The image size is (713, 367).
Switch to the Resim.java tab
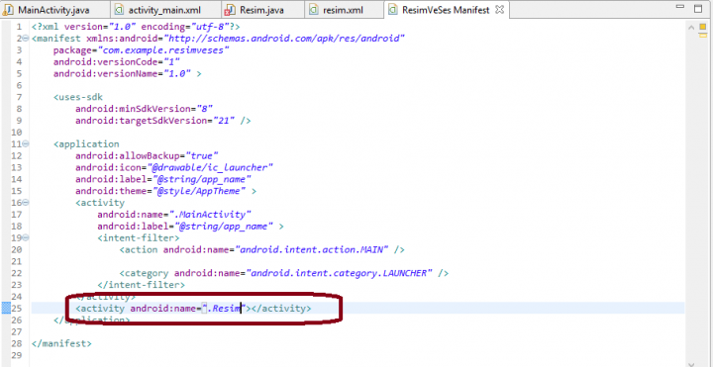click(x=262, y=10)
